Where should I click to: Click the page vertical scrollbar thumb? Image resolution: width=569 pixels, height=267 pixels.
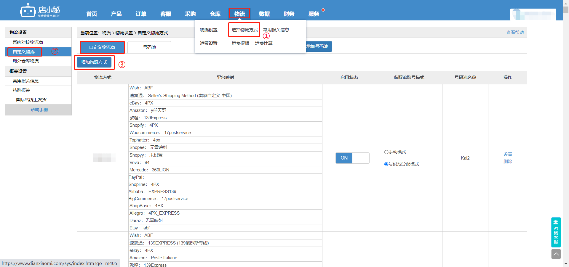coord(566,9)
